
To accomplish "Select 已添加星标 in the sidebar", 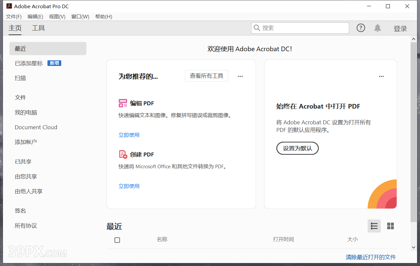I will [x=29, y=63].
